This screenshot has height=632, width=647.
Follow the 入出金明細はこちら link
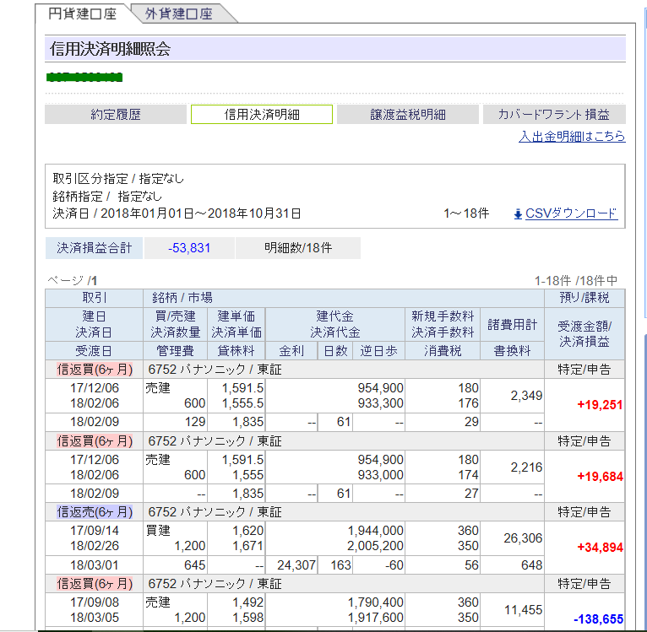tap(572, 136)
